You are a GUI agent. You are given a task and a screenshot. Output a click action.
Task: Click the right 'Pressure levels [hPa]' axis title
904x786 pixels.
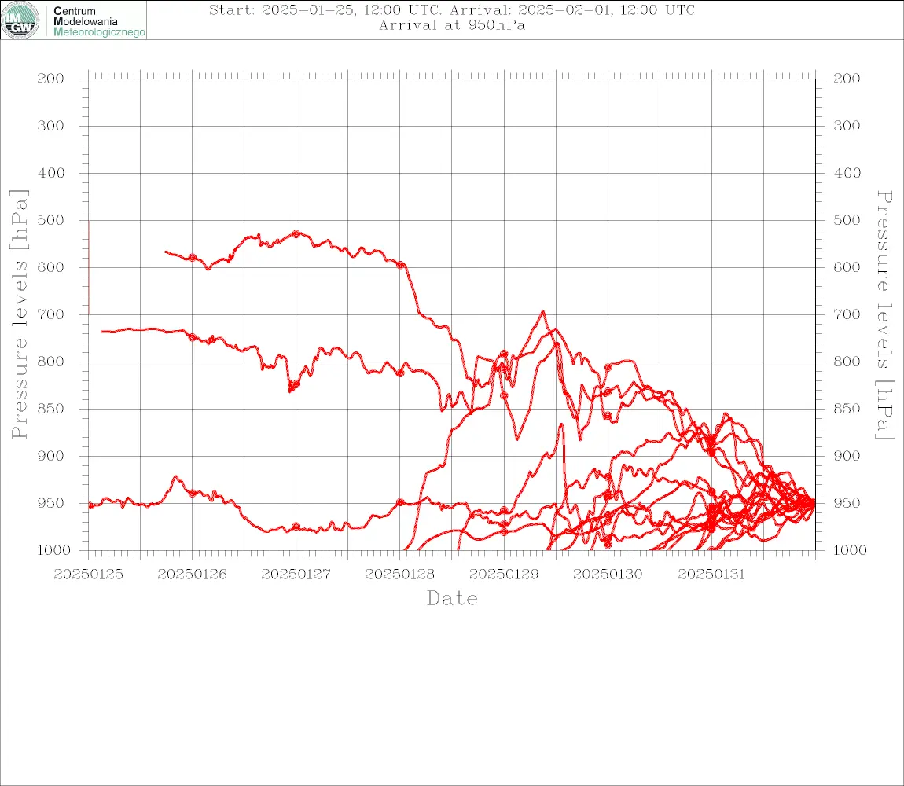click(884, 315)
